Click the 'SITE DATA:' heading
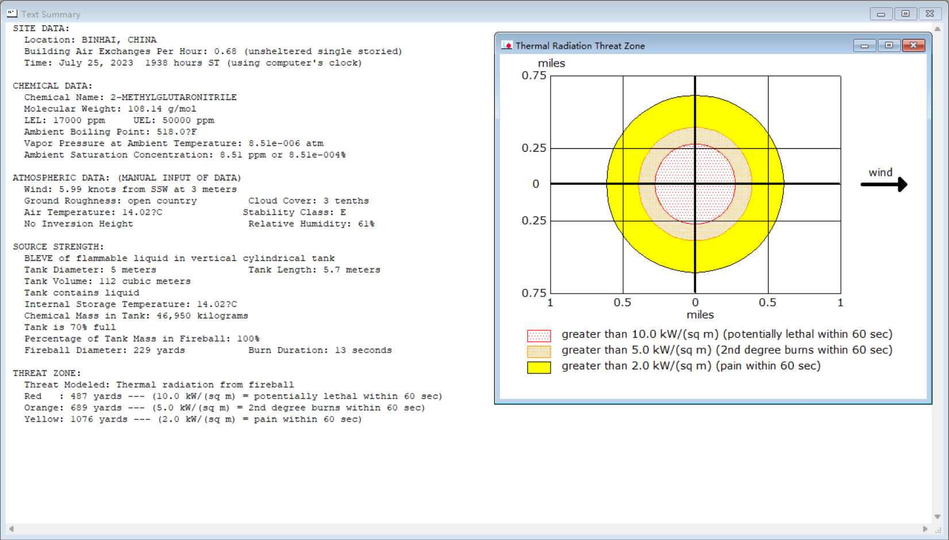Screen dimensions: 949x540 (x=41, y=29)
